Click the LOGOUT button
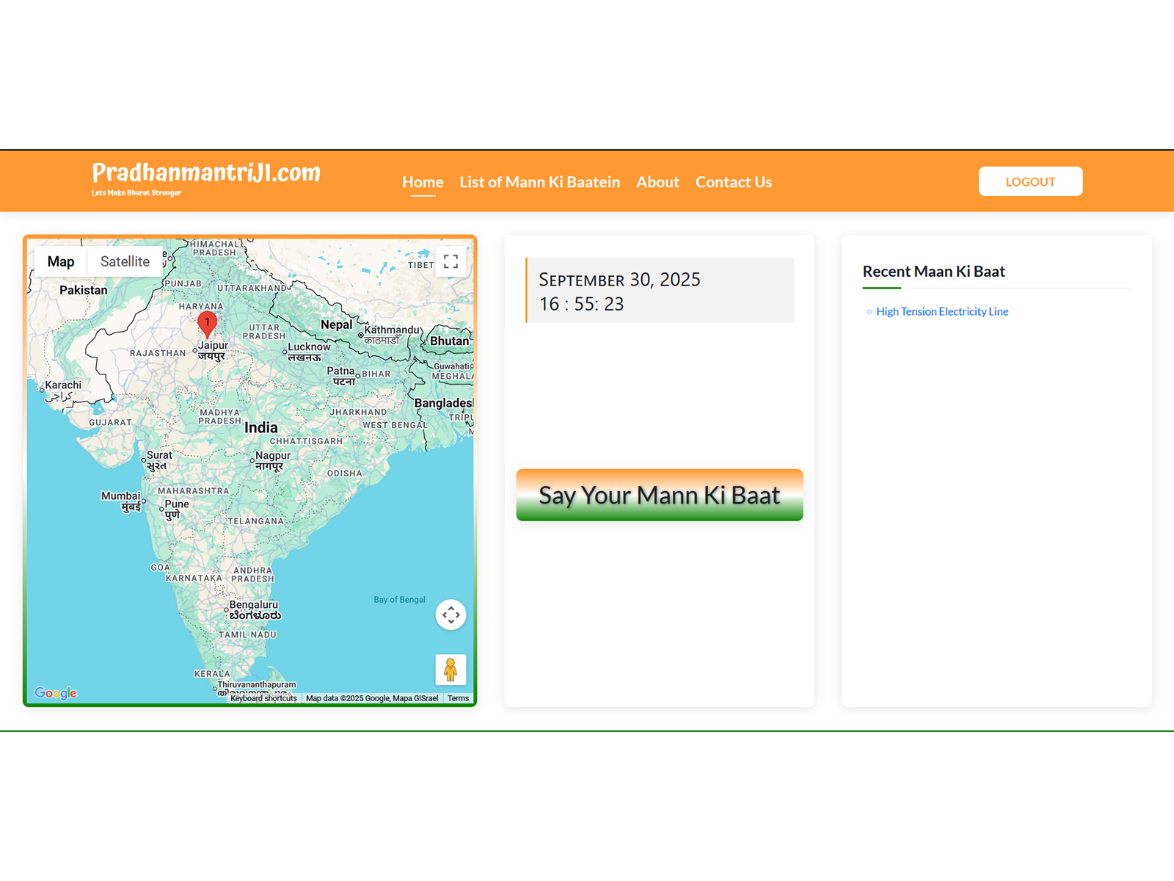Image resolution: width=1174 pixels, height=881 pixels. 1030,181
